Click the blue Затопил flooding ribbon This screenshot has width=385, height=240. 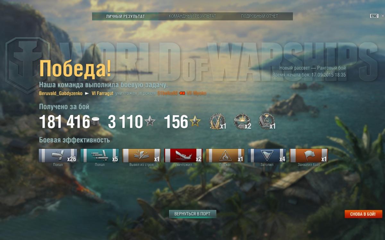[x=267, y=156]
